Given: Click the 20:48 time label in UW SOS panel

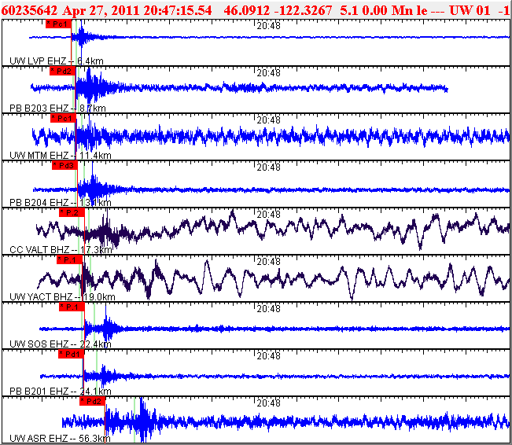Looking at the screenshot, I should click(x=268, y=308).
